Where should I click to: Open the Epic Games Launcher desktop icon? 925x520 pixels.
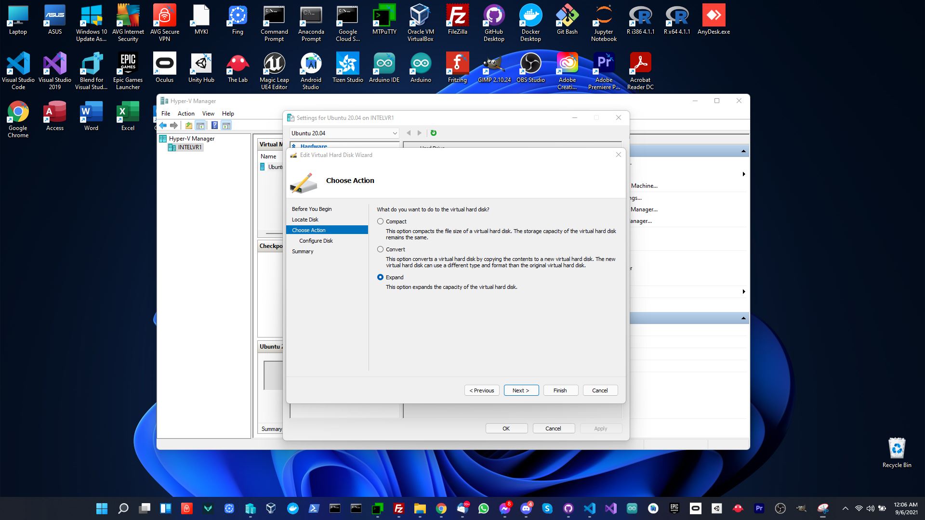tap(128, 71)
